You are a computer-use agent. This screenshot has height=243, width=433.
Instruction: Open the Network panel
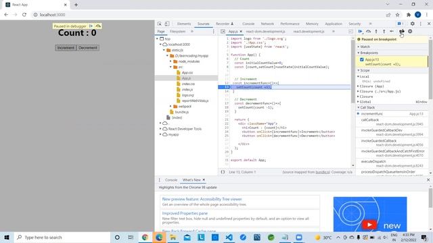pyautogui.click(x=267, y=24)
